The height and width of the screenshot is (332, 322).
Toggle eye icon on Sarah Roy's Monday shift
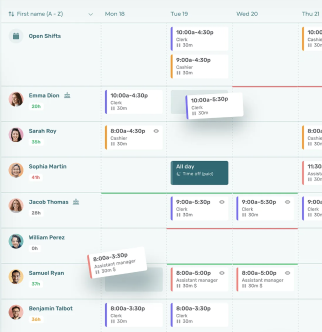(156, 131)
